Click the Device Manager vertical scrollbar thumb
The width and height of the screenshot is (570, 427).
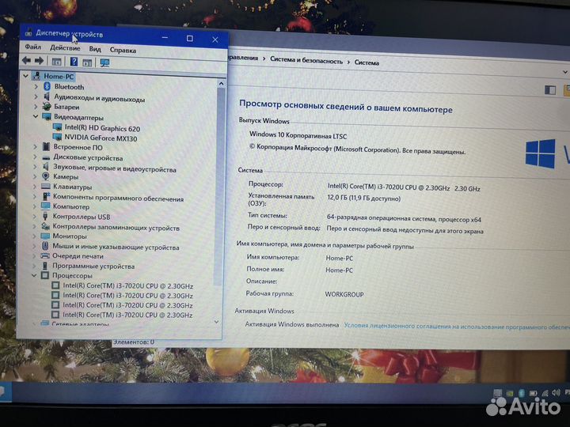[x=219, y=185]
